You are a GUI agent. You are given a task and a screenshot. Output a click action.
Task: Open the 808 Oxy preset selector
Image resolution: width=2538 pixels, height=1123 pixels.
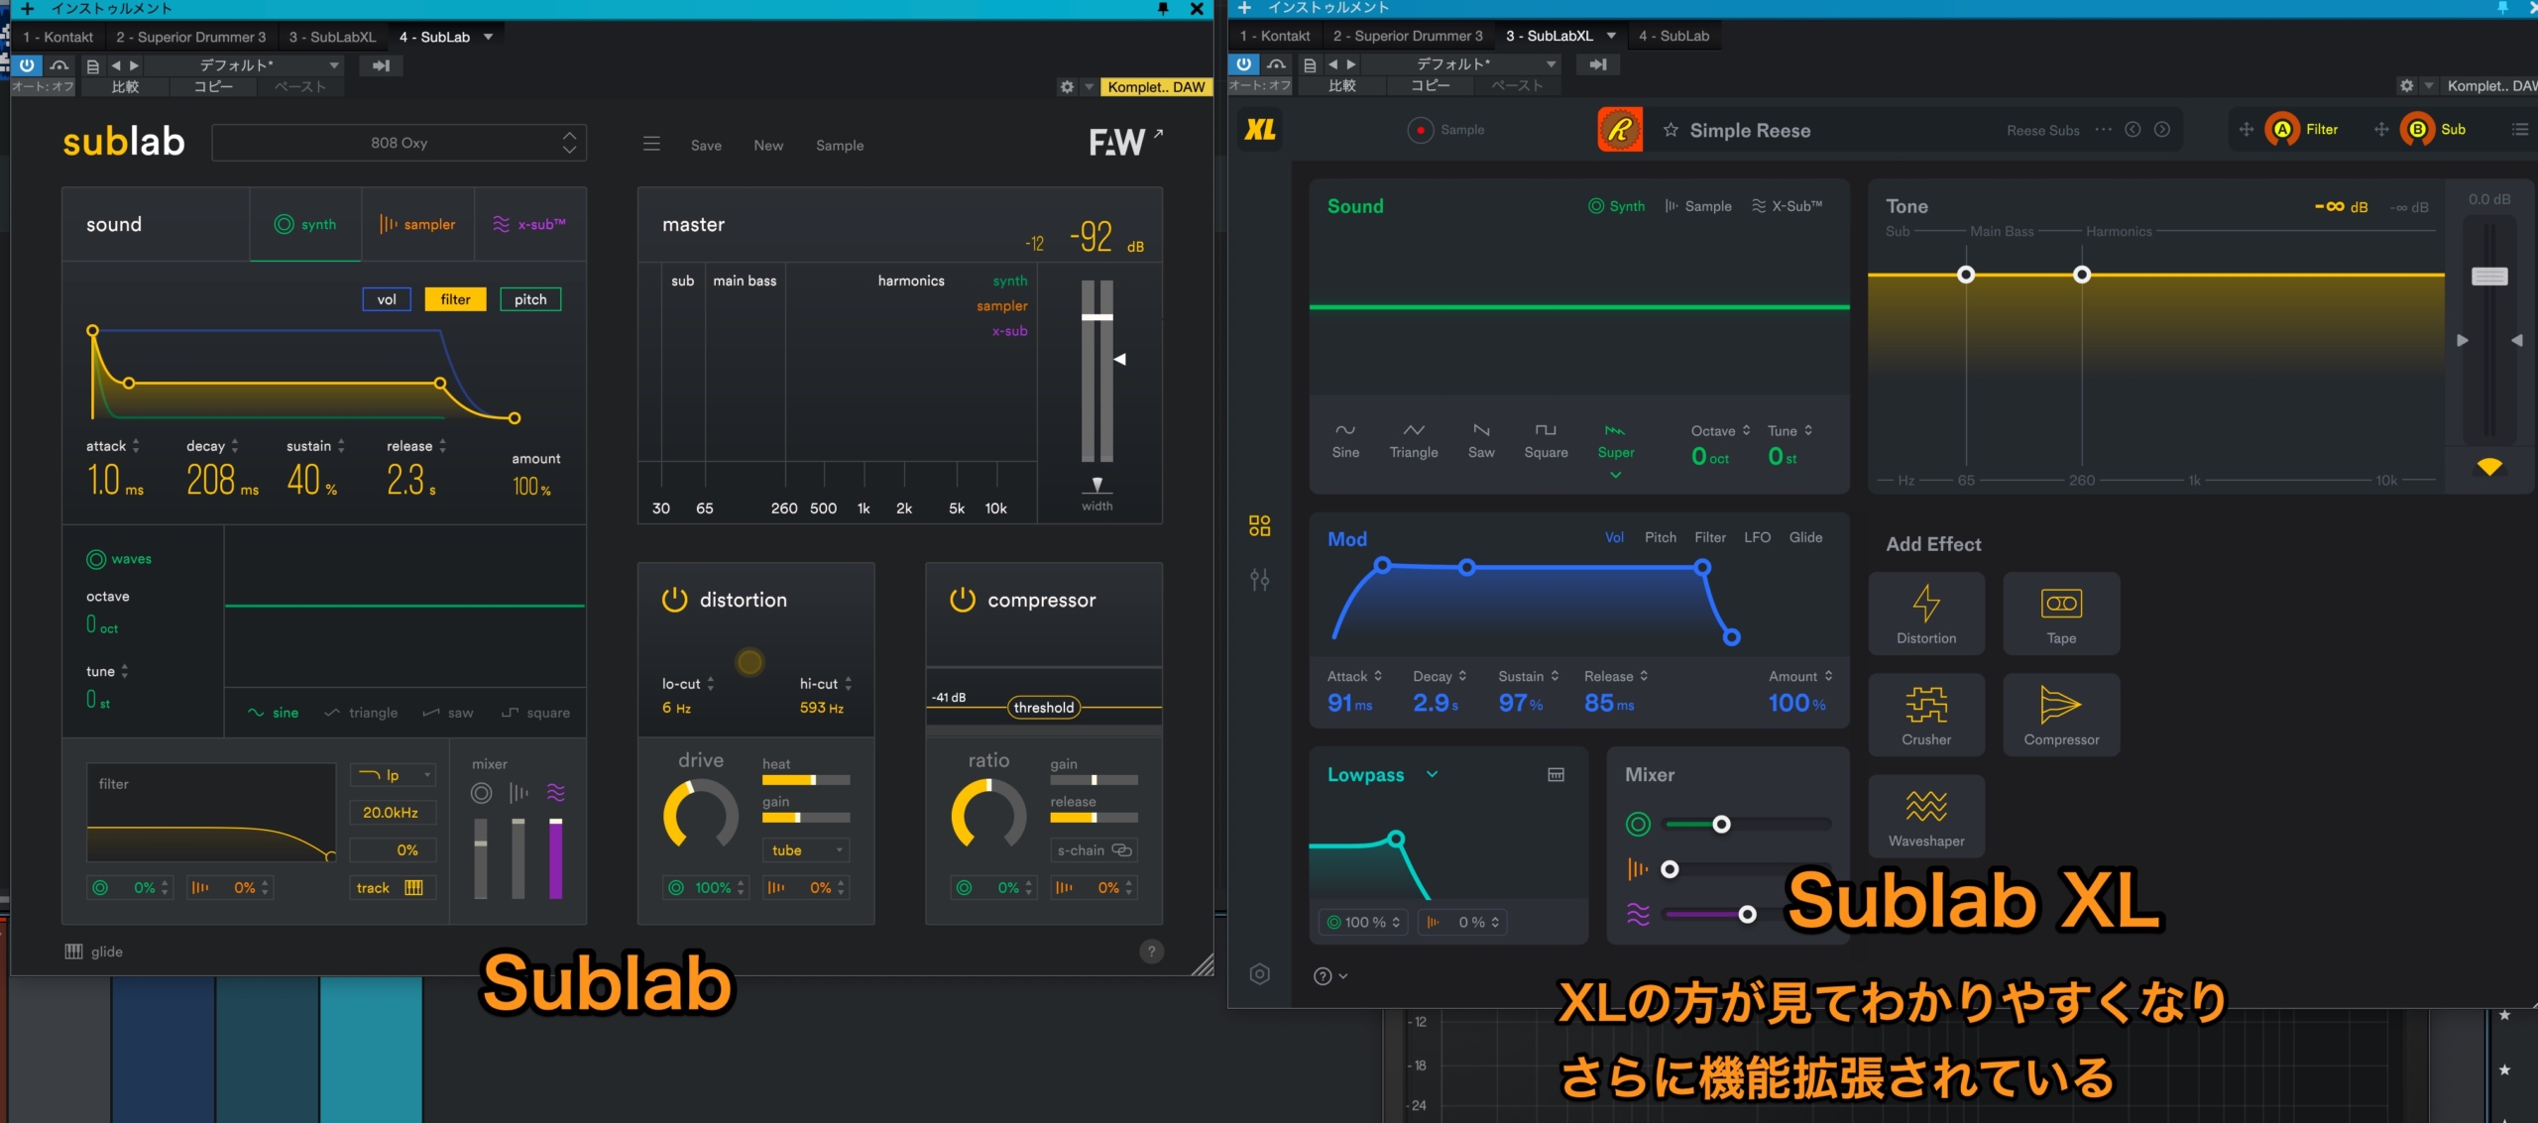pyautogui.click(x=399, y=142)
